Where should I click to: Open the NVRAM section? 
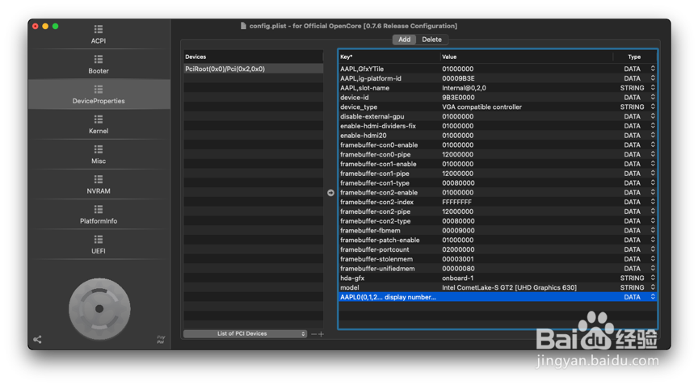point(99,185)
